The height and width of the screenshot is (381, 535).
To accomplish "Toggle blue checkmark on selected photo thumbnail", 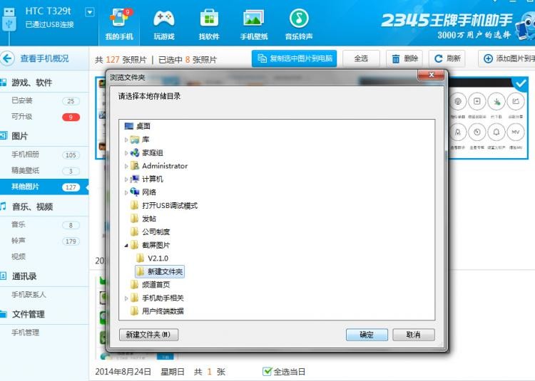I will tap(520, 83).
